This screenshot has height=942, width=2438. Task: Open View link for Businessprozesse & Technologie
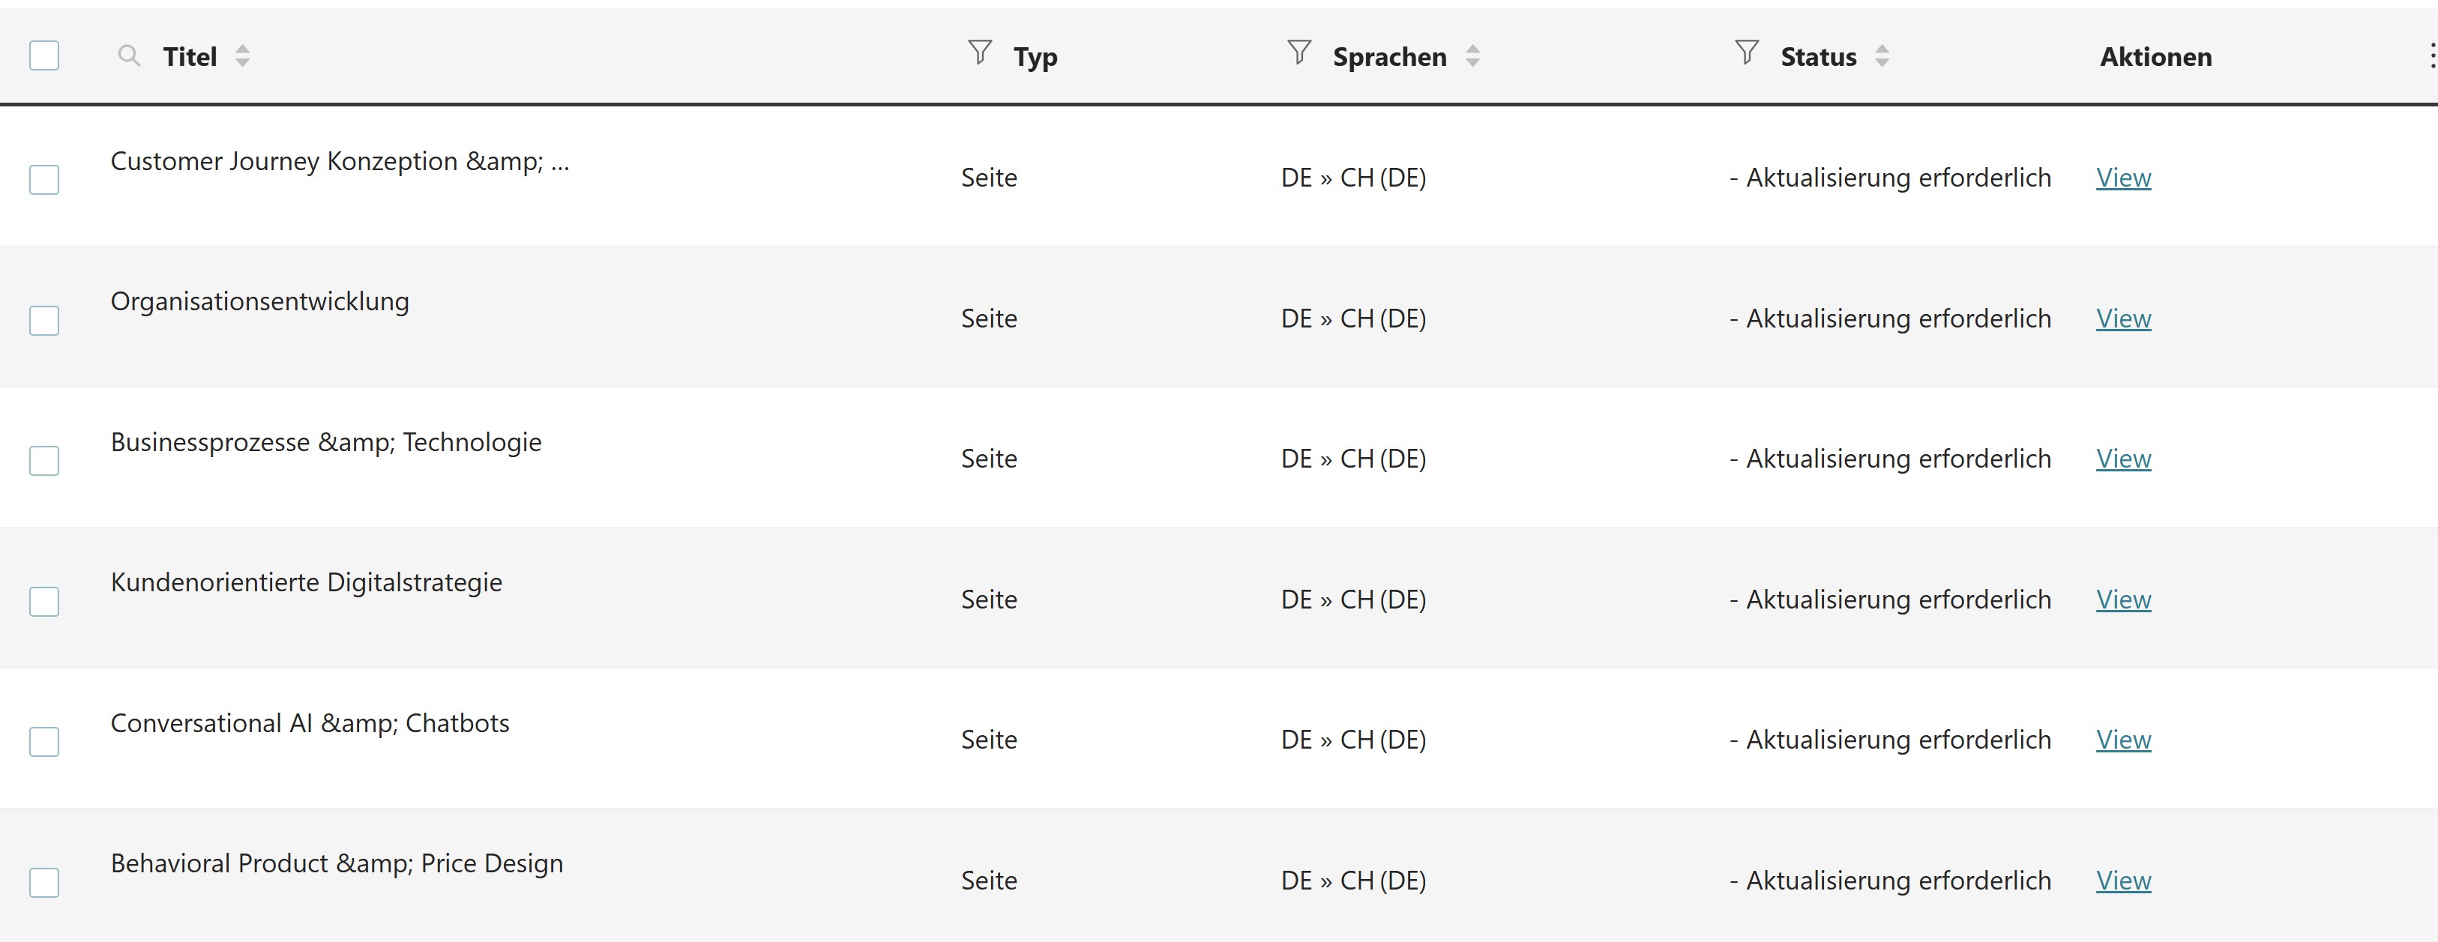(2123, 459)
